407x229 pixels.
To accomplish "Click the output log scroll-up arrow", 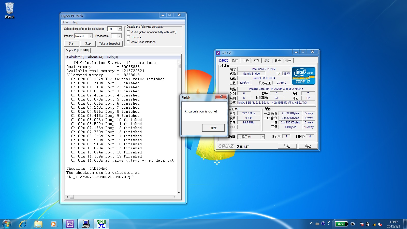I will tap(179, 62).
